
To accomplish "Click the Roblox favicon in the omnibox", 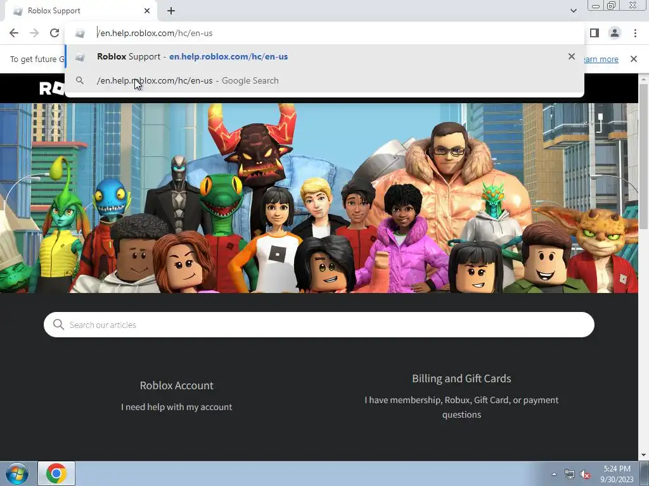I will tap(80, 33).
